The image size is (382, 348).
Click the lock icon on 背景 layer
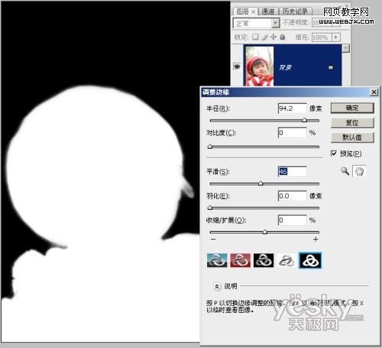[x=331, y=67]
